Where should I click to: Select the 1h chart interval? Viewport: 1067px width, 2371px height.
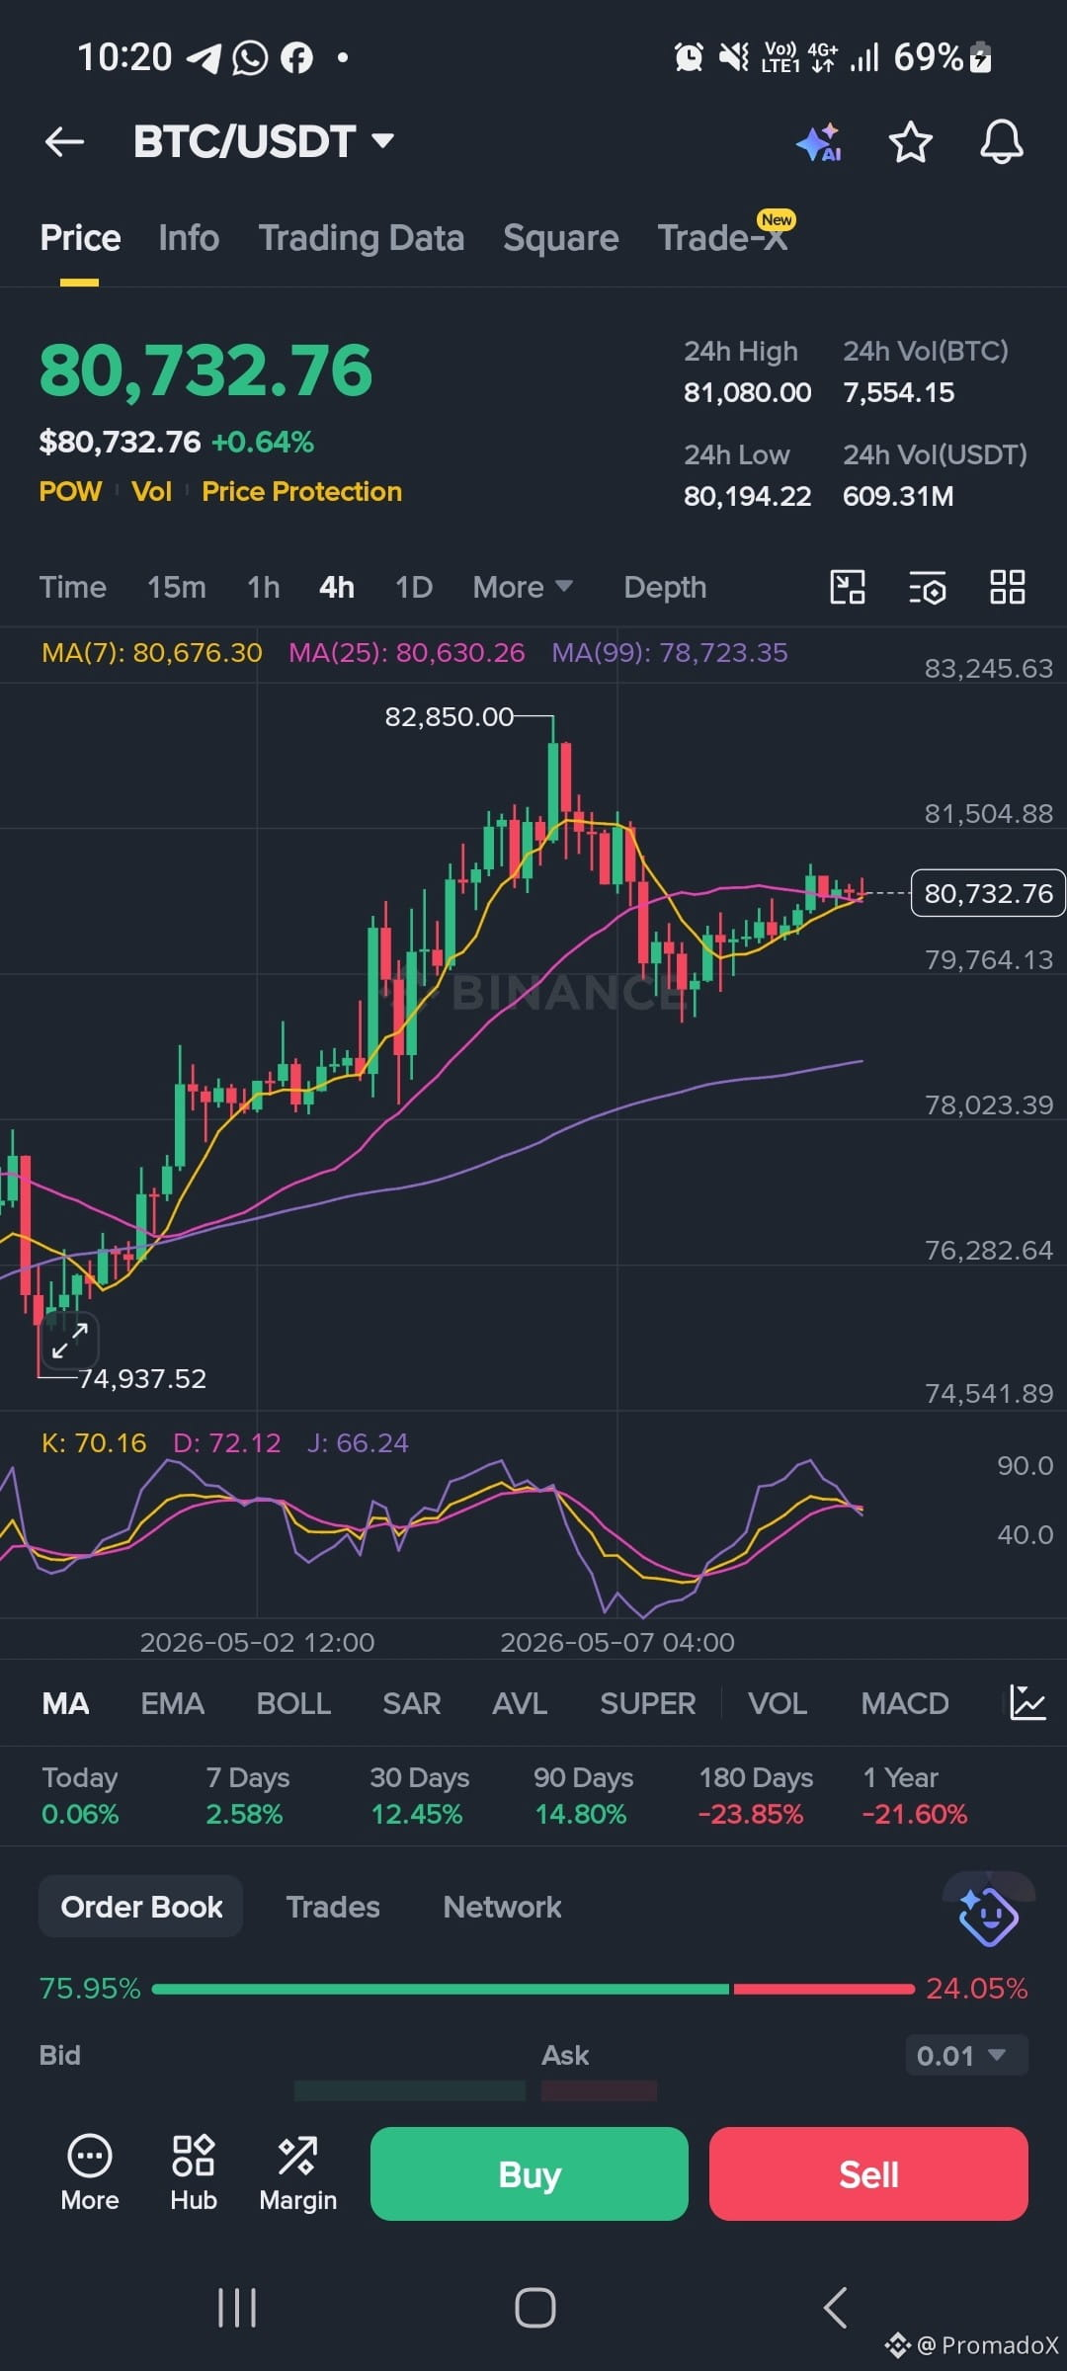264,587
